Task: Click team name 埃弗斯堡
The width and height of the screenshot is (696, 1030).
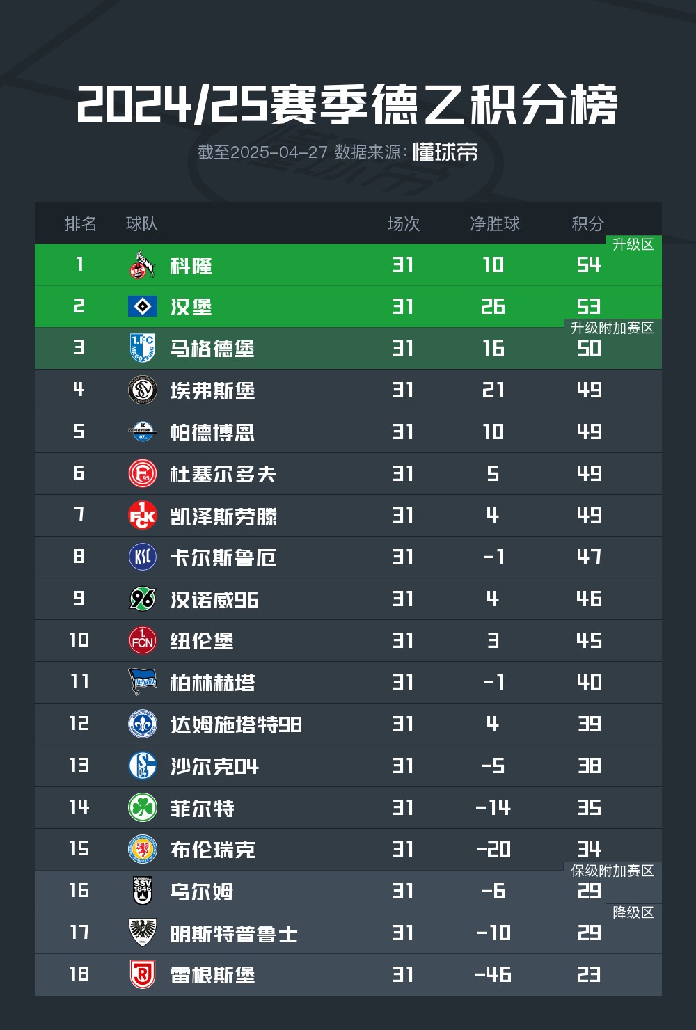Action: coord(213,390)
